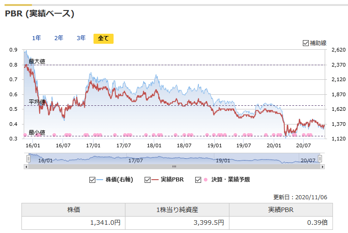348x233 pixels.
Task: Select the 1年 time range tab
Action: pyautogui.click(x=36, y=38)
